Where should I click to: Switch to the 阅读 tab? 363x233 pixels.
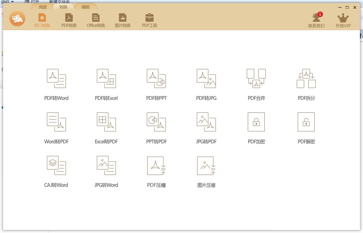point(42,7)
